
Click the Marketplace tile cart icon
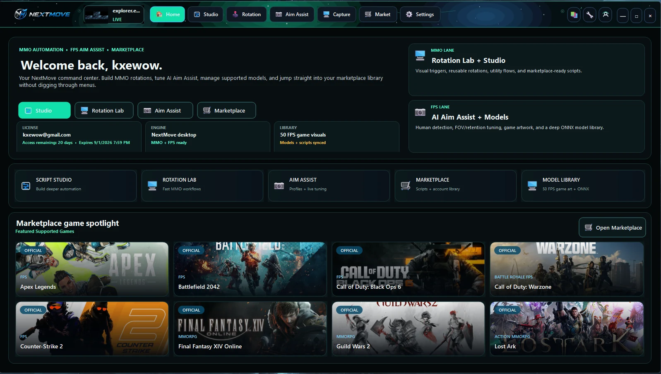(406, 186)
